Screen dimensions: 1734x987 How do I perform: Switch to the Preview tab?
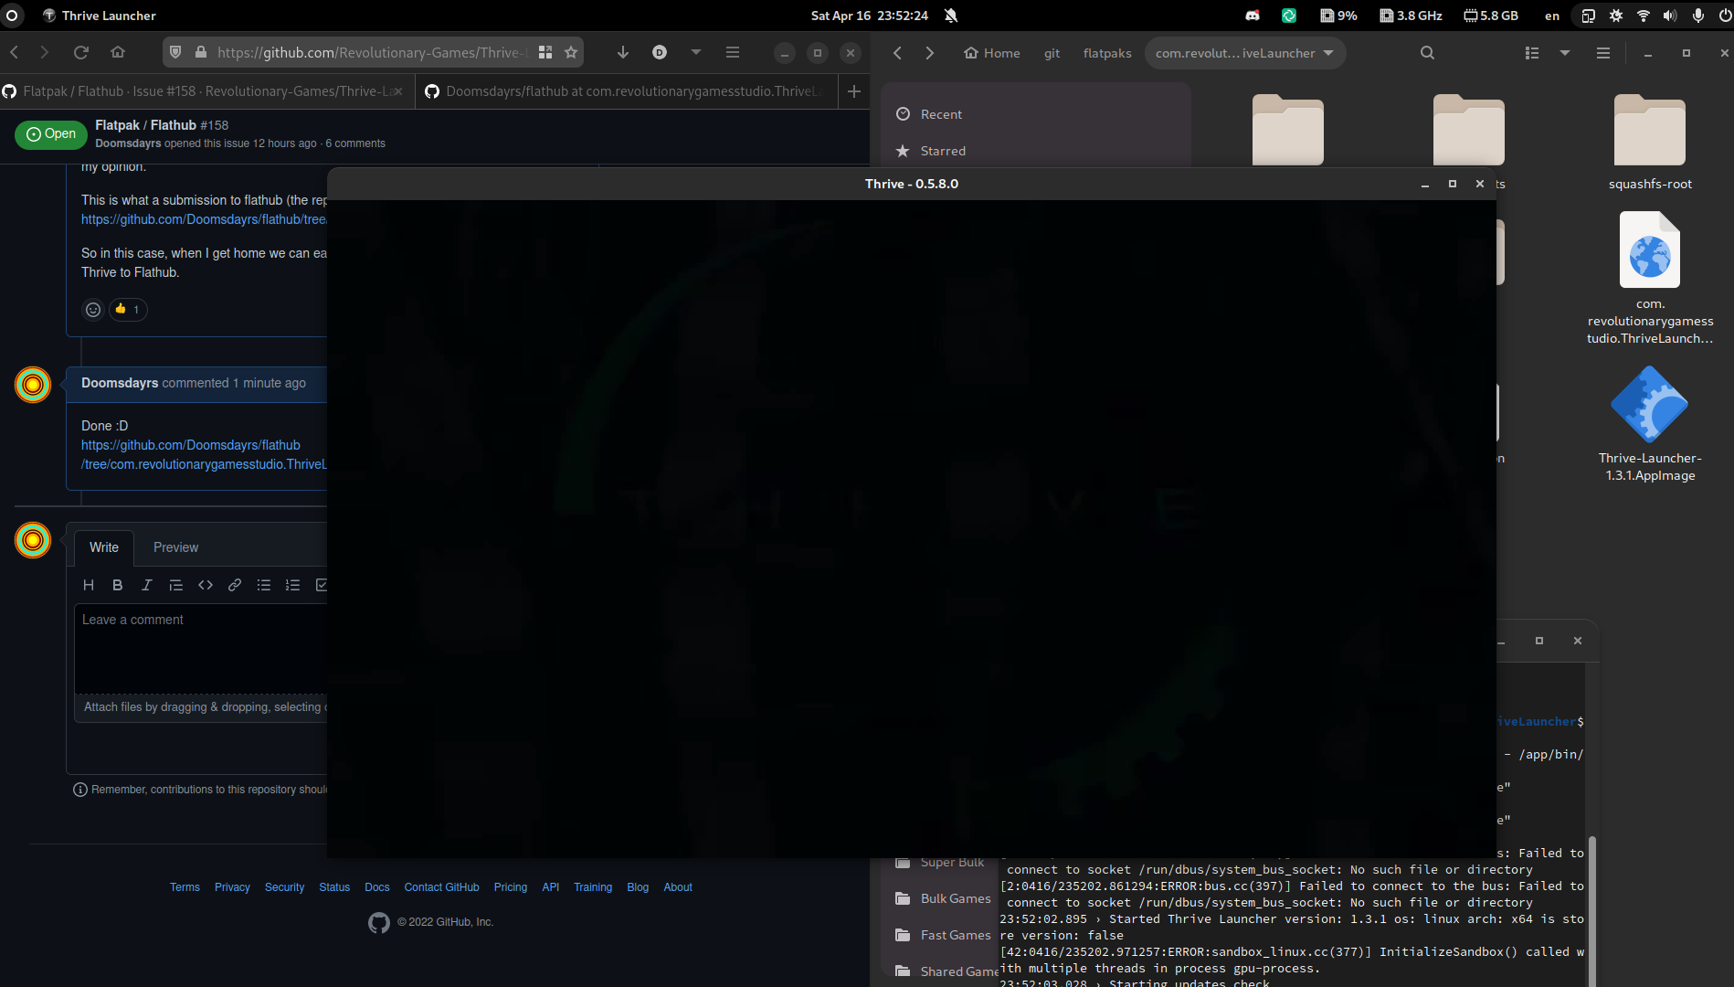(174, 547)
